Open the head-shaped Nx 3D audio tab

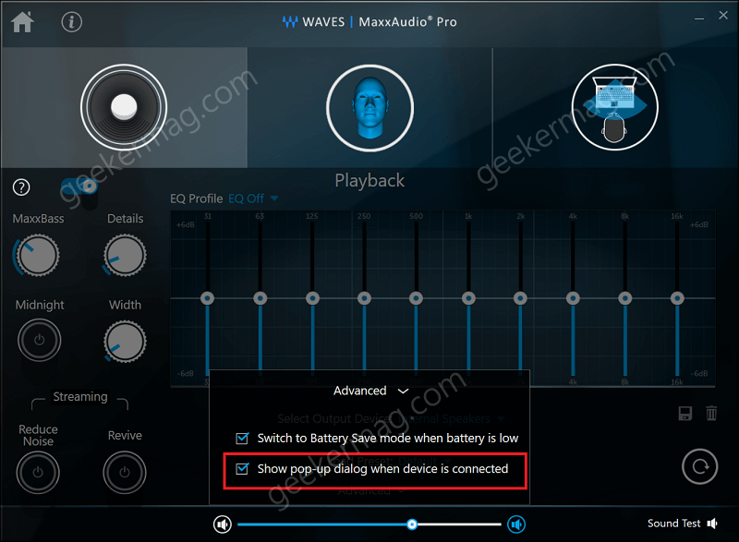click(370, 108)
